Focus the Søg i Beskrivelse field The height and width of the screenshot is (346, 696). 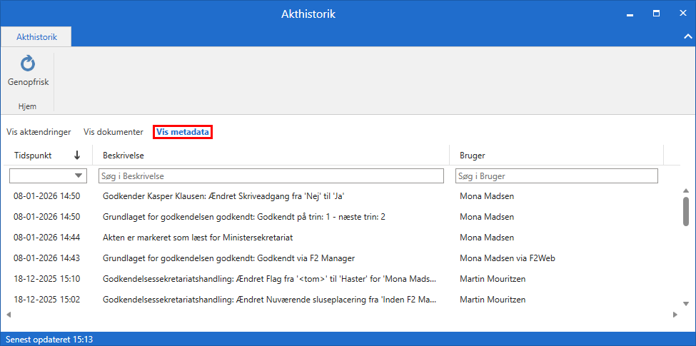pyautogui.click(x=271, y=175)
